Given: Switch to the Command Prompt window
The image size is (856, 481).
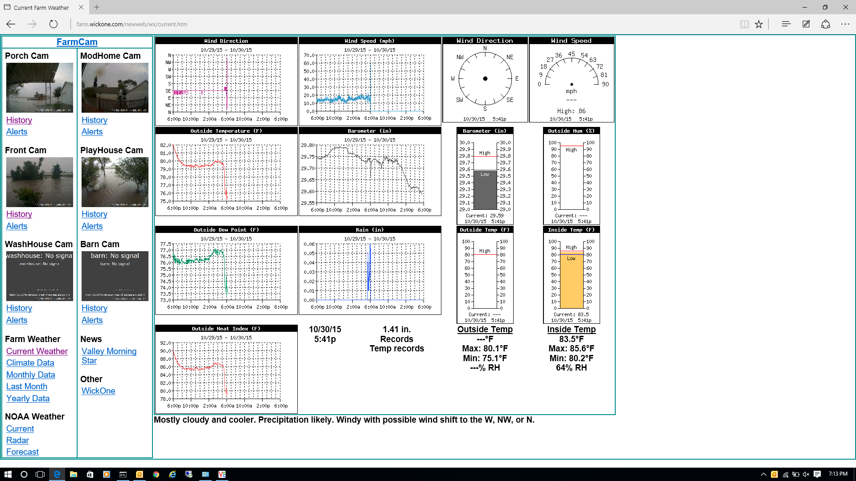Looking at the screenshot, I should point(123,474).
